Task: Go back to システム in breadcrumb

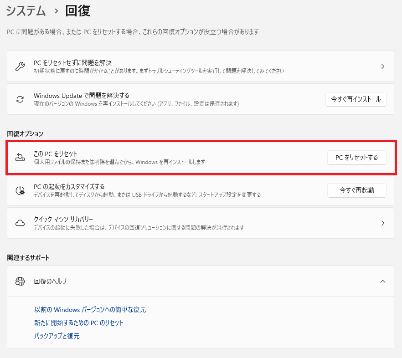Action: [26, 11]
